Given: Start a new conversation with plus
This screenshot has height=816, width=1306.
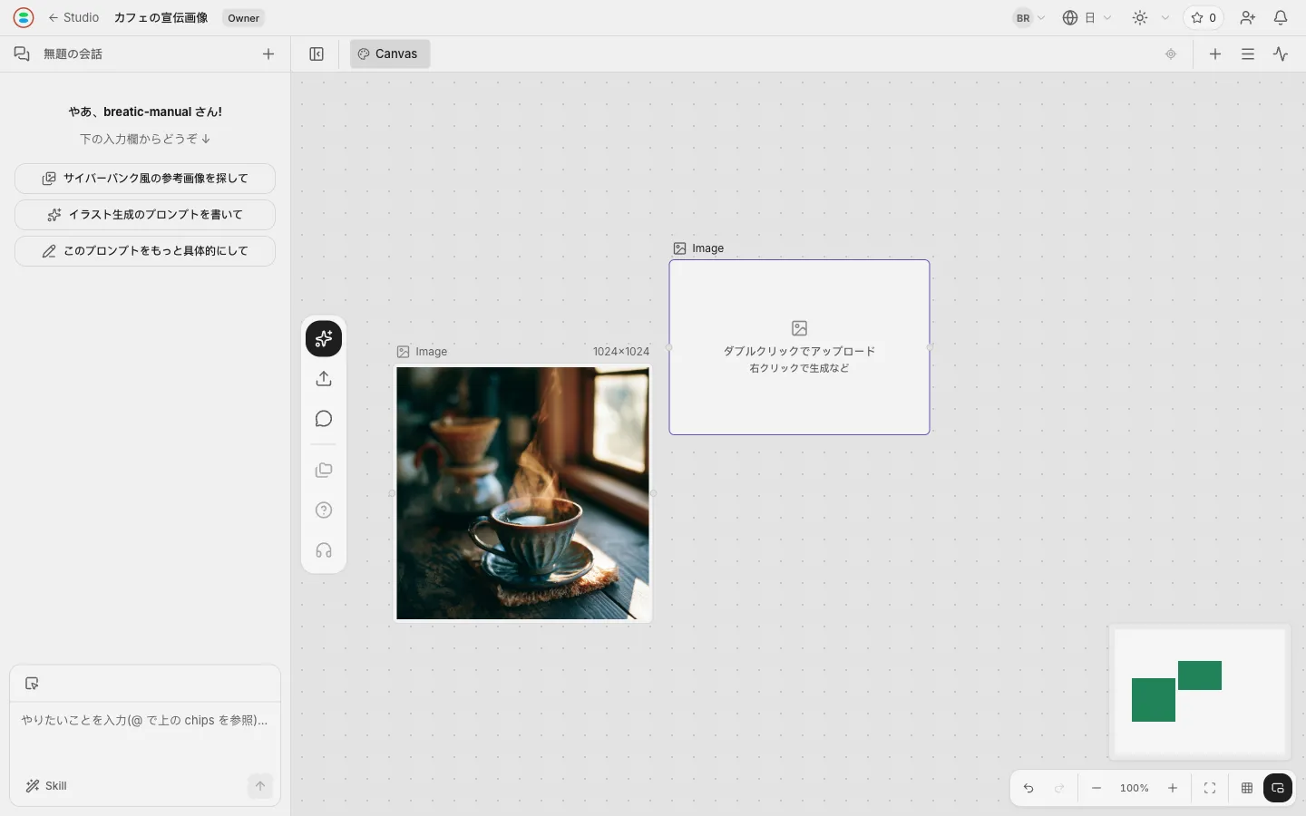Looking at the screenshot, I should pos(268,53).
